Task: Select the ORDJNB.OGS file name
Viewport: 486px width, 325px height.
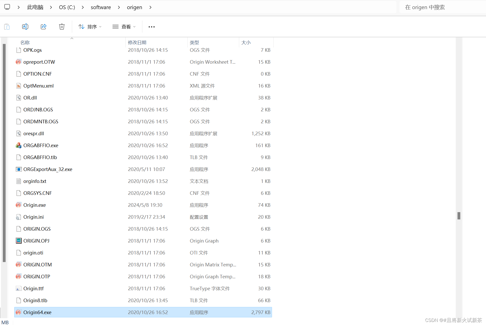Action: coord(38,110)
